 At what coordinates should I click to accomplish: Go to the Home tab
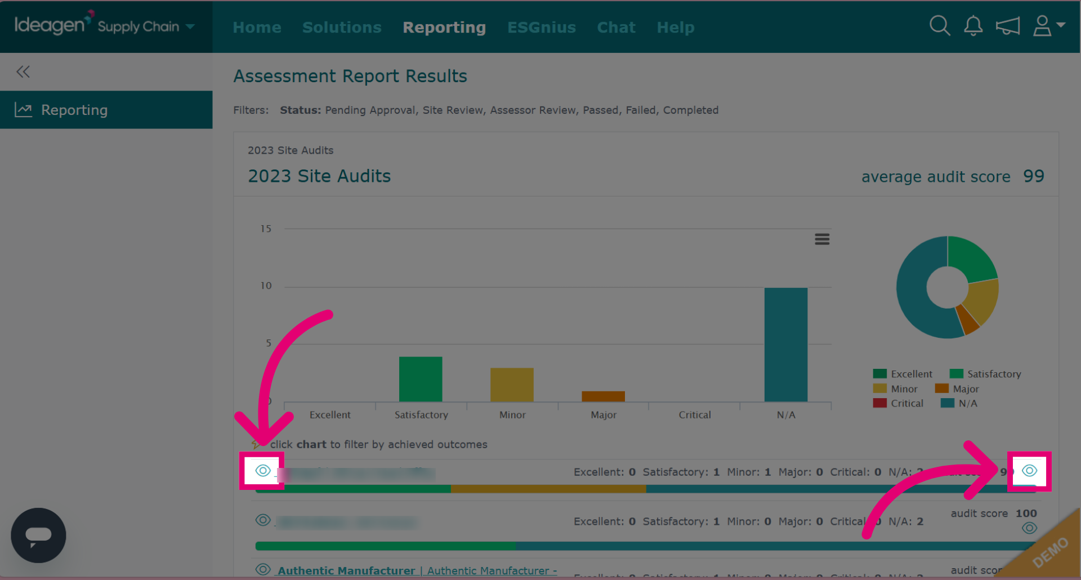(257, 27)
